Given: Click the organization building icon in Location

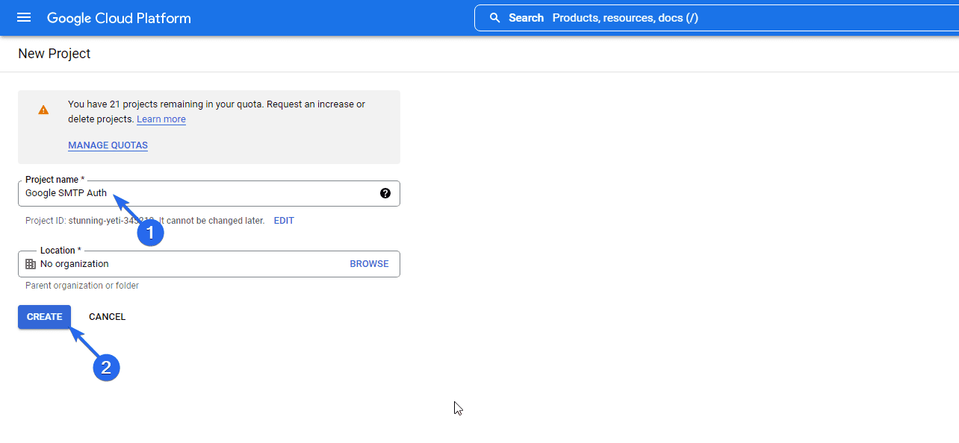Looking at the screenshot, I should pyautogui.click(x=31, y=264).
